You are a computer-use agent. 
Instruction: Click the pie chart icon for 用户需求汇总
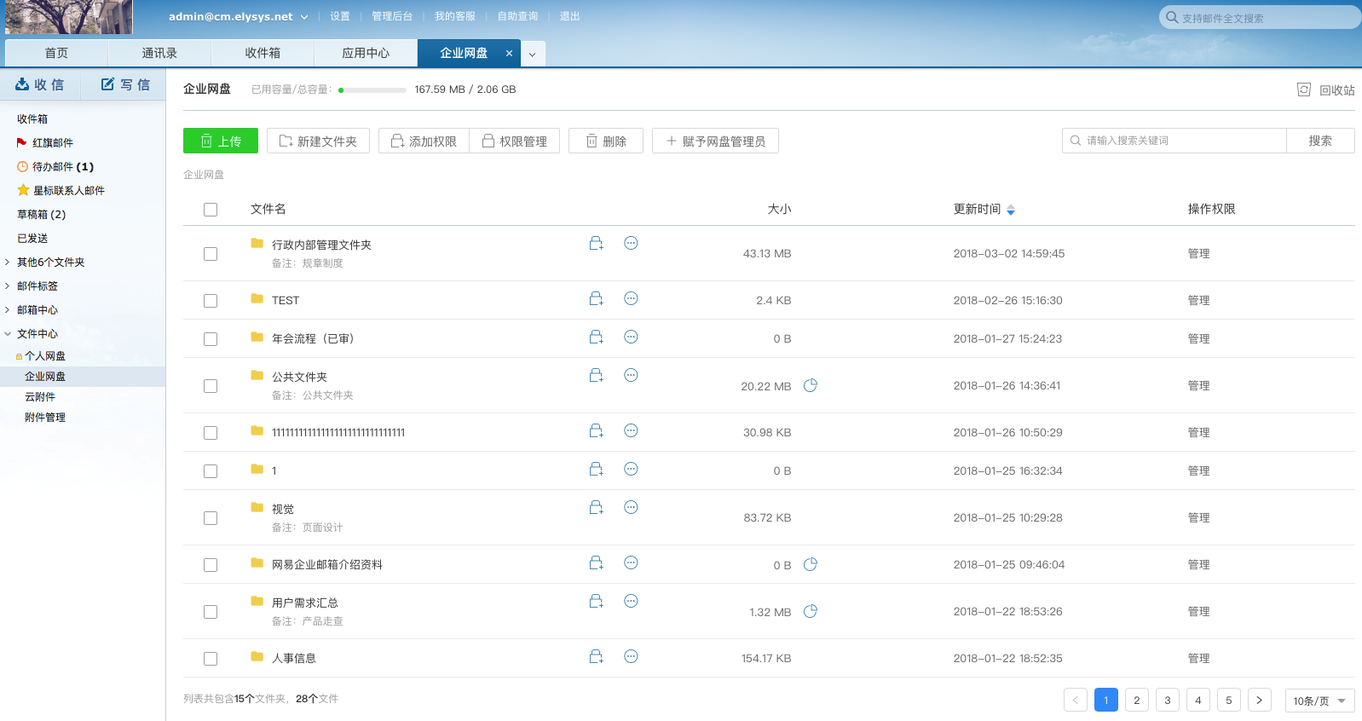(x=811, y=611)
